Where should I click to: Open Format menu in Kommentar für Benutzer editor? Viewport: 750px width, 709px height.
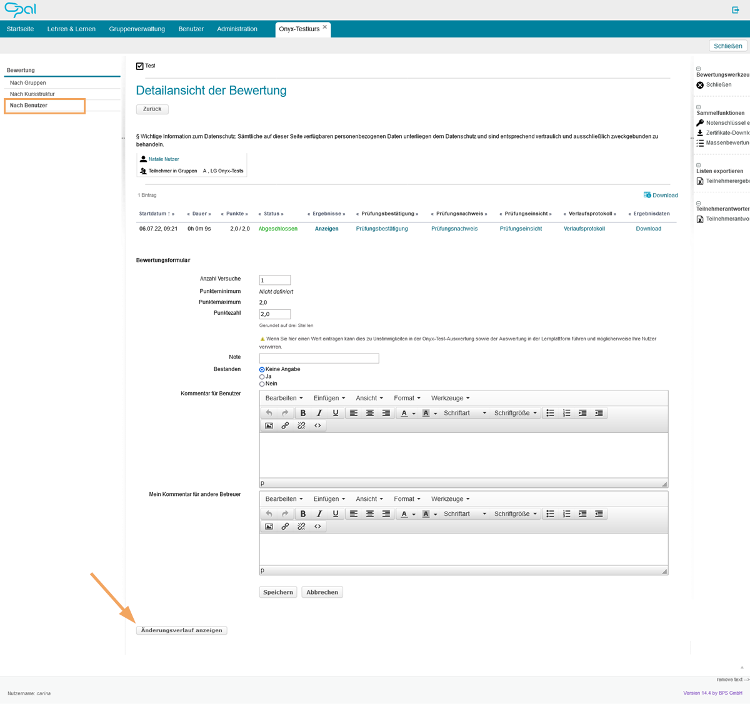pyautogui.click(x=407, y=398)
